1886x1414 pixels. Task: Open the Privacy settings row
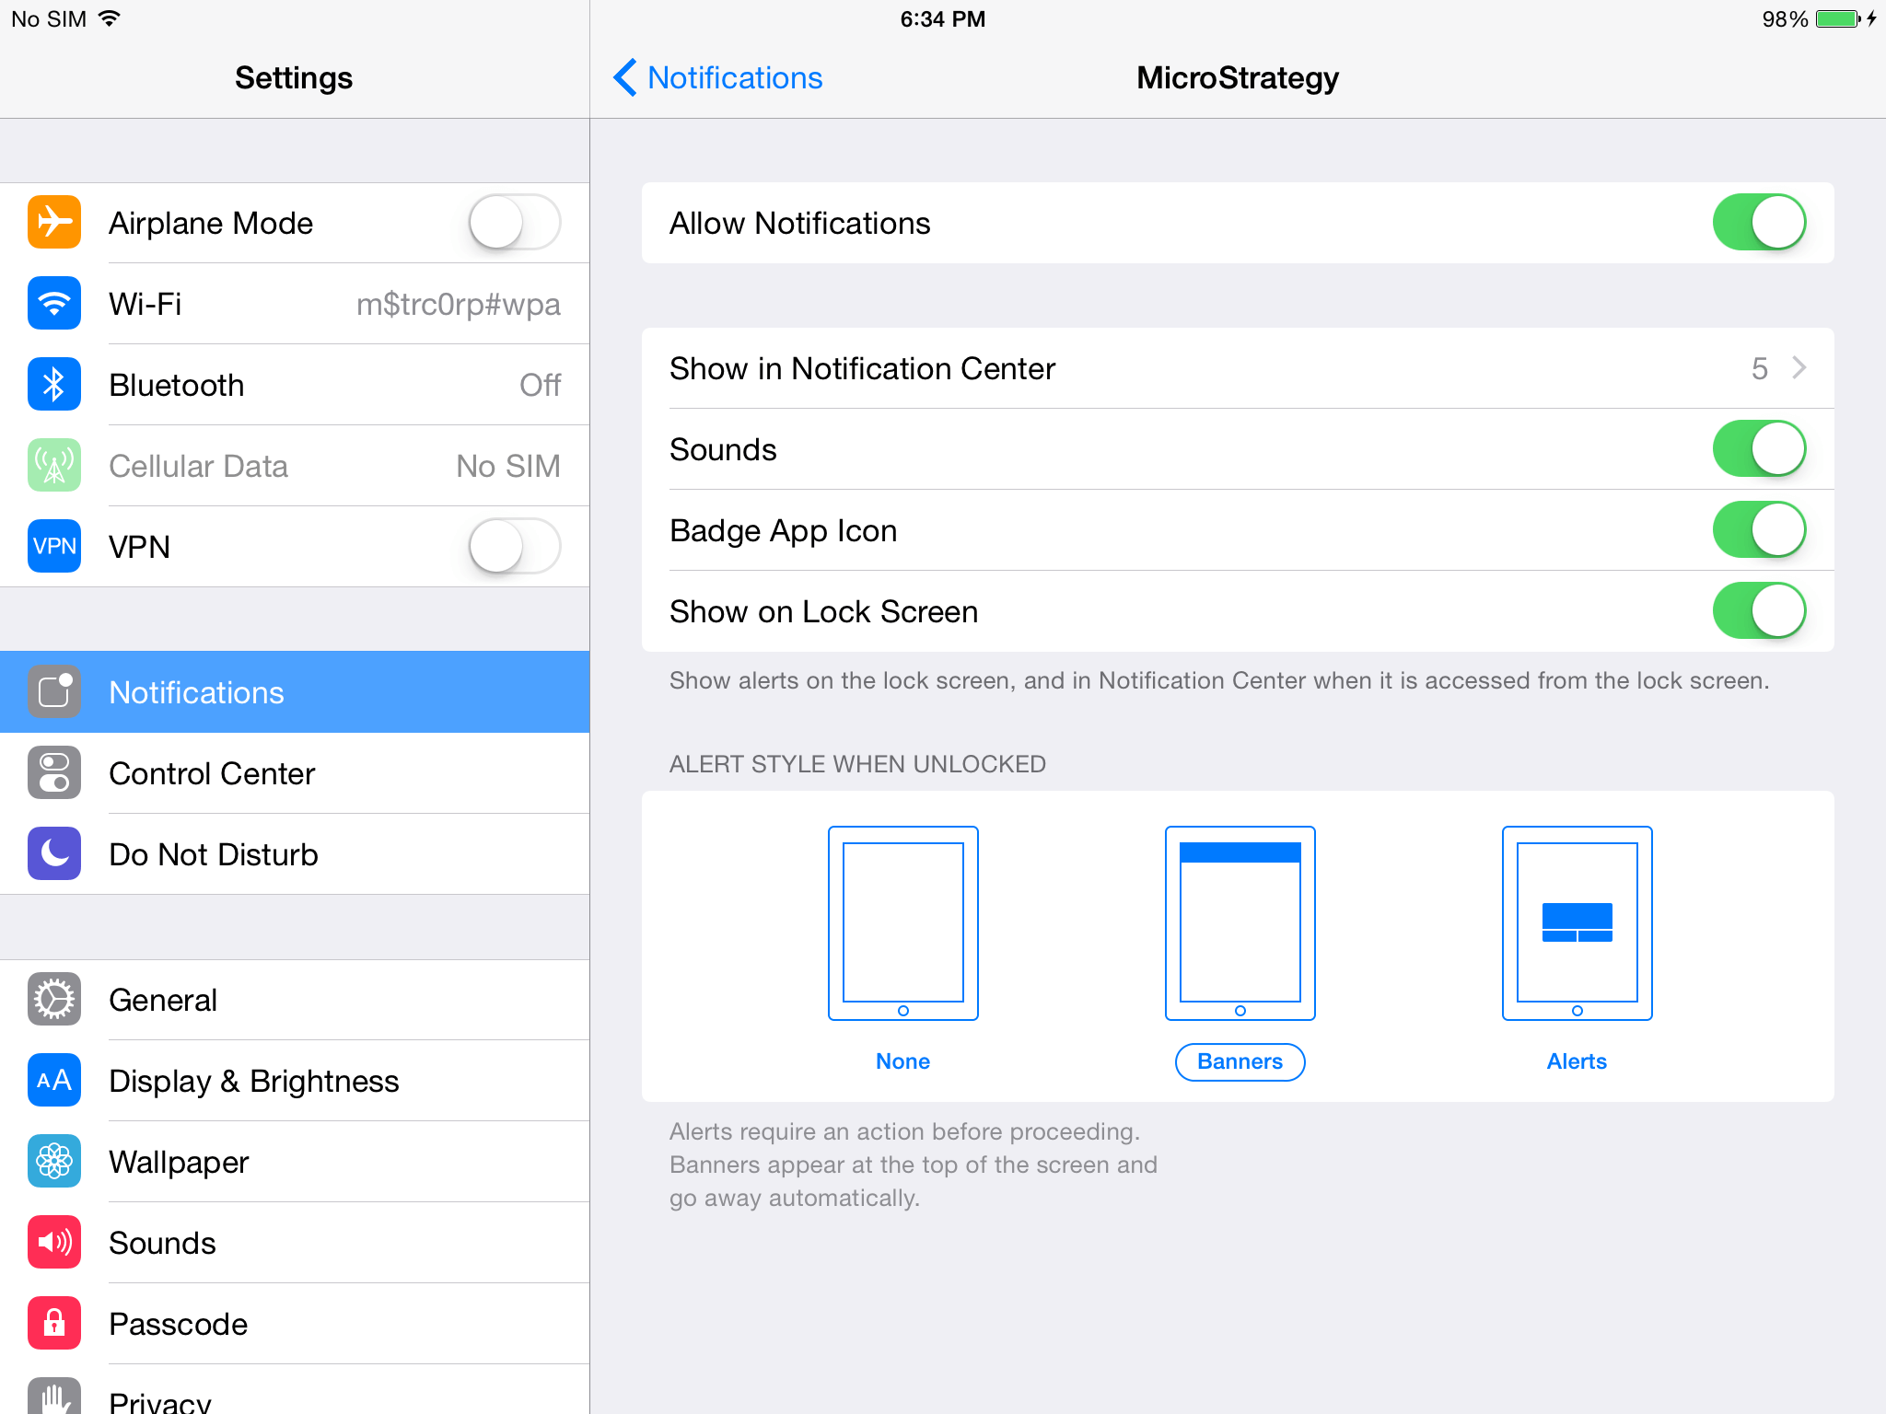(295, 1389)
